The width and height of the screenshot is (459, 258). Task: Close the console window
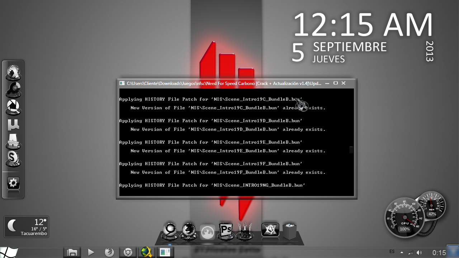coord(344,83)
